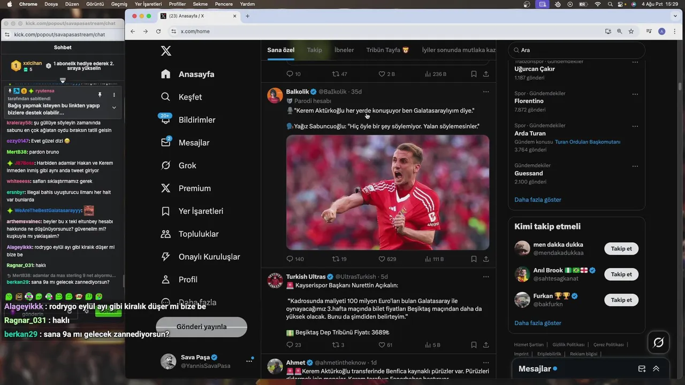Share the Balkolik post

[486, 259]
